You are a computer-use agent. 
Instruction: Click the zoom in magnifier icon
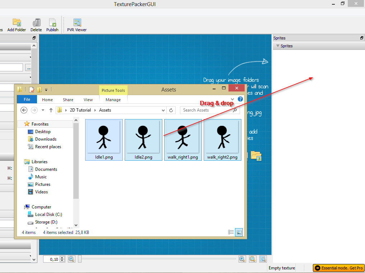[242, 259]
